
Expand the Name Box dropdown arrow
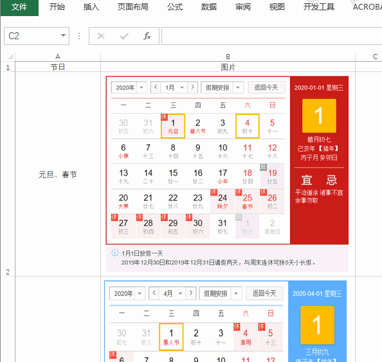tap(63, 36)
